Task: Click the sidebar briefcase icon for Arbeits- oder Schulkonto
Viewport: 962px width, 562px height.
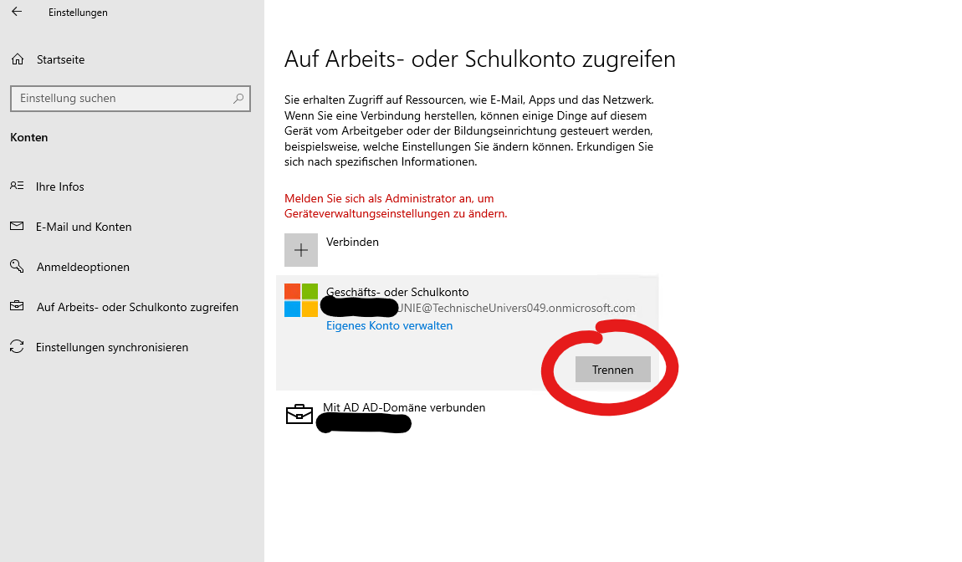Action: pyautogui.click(x=17, y=307)
